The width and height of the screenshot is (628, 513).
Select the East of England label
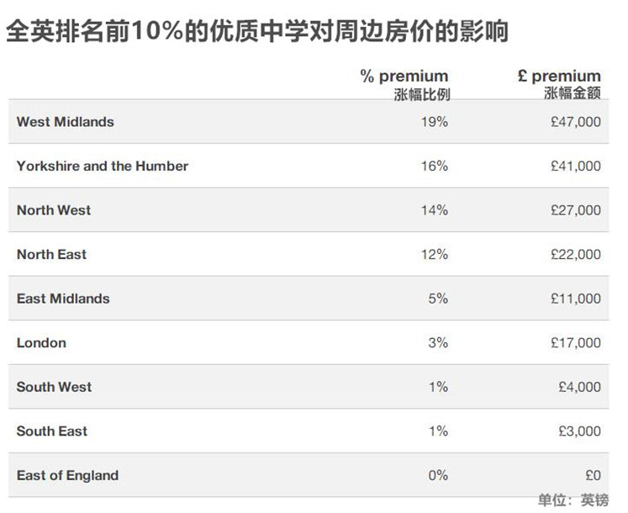68,475
